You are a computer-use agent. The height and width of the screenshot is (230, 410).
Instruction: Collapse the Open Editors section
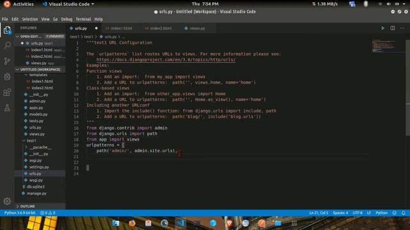click(x=17, y=36)
